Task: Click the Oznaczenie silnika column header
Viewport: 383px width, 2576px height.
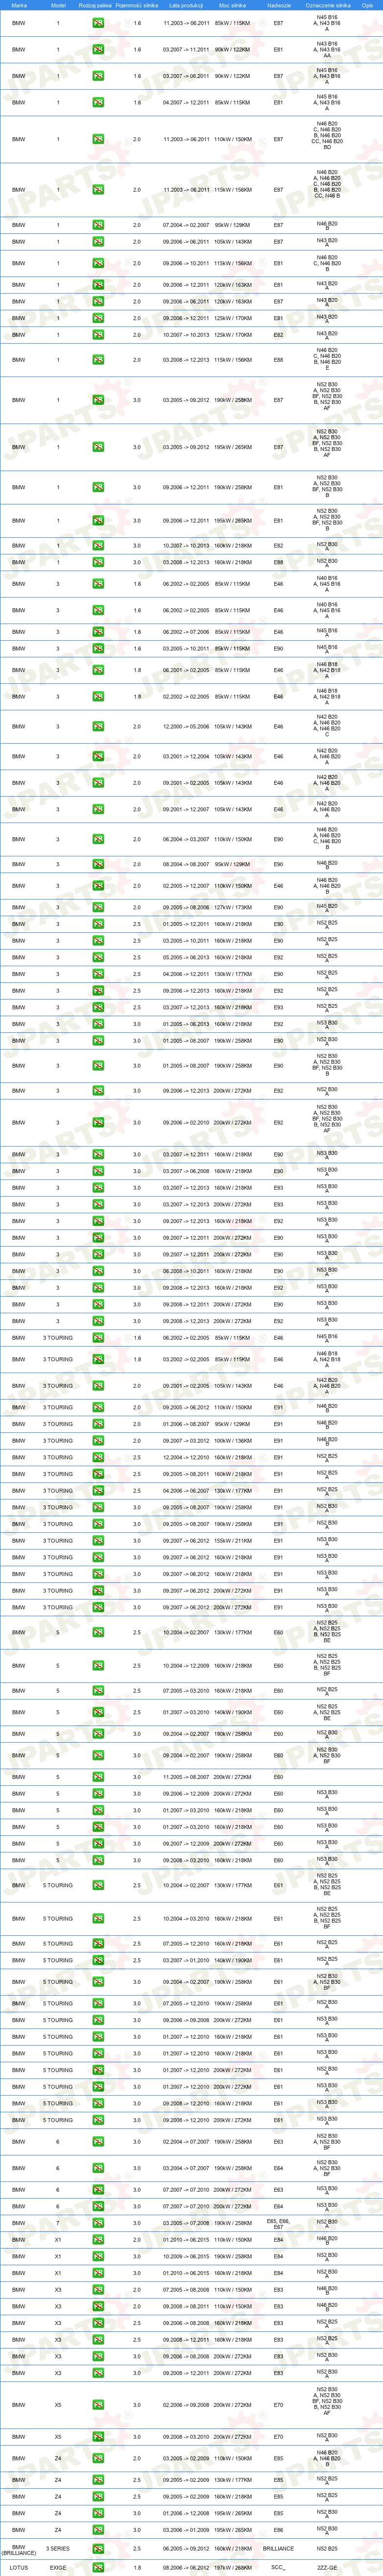Action: tap(328, 5)
